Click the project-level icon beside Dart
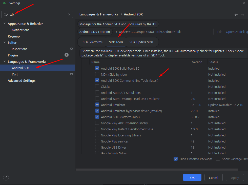248x185 pixels. pyautogui.click(x=71, y=74)
